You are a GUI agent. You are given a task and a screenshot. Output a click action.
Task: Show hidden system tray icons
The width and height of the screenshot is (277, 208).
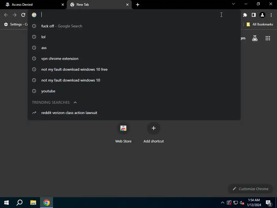[x=223, y=203]
